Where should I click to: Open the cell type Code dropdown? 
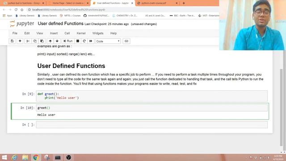click(108, 41)
